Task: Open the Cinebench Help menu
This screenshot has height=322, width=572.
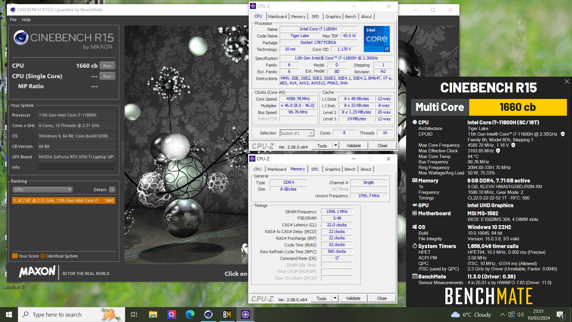Action: coord(26,20)
